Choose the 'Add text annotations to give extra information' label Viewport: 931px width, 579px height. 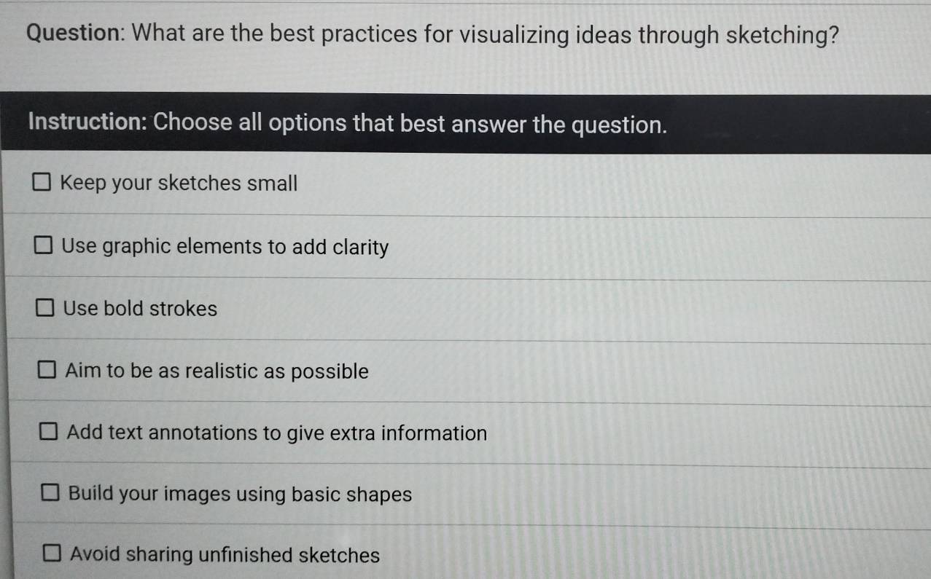pos(277,433)
